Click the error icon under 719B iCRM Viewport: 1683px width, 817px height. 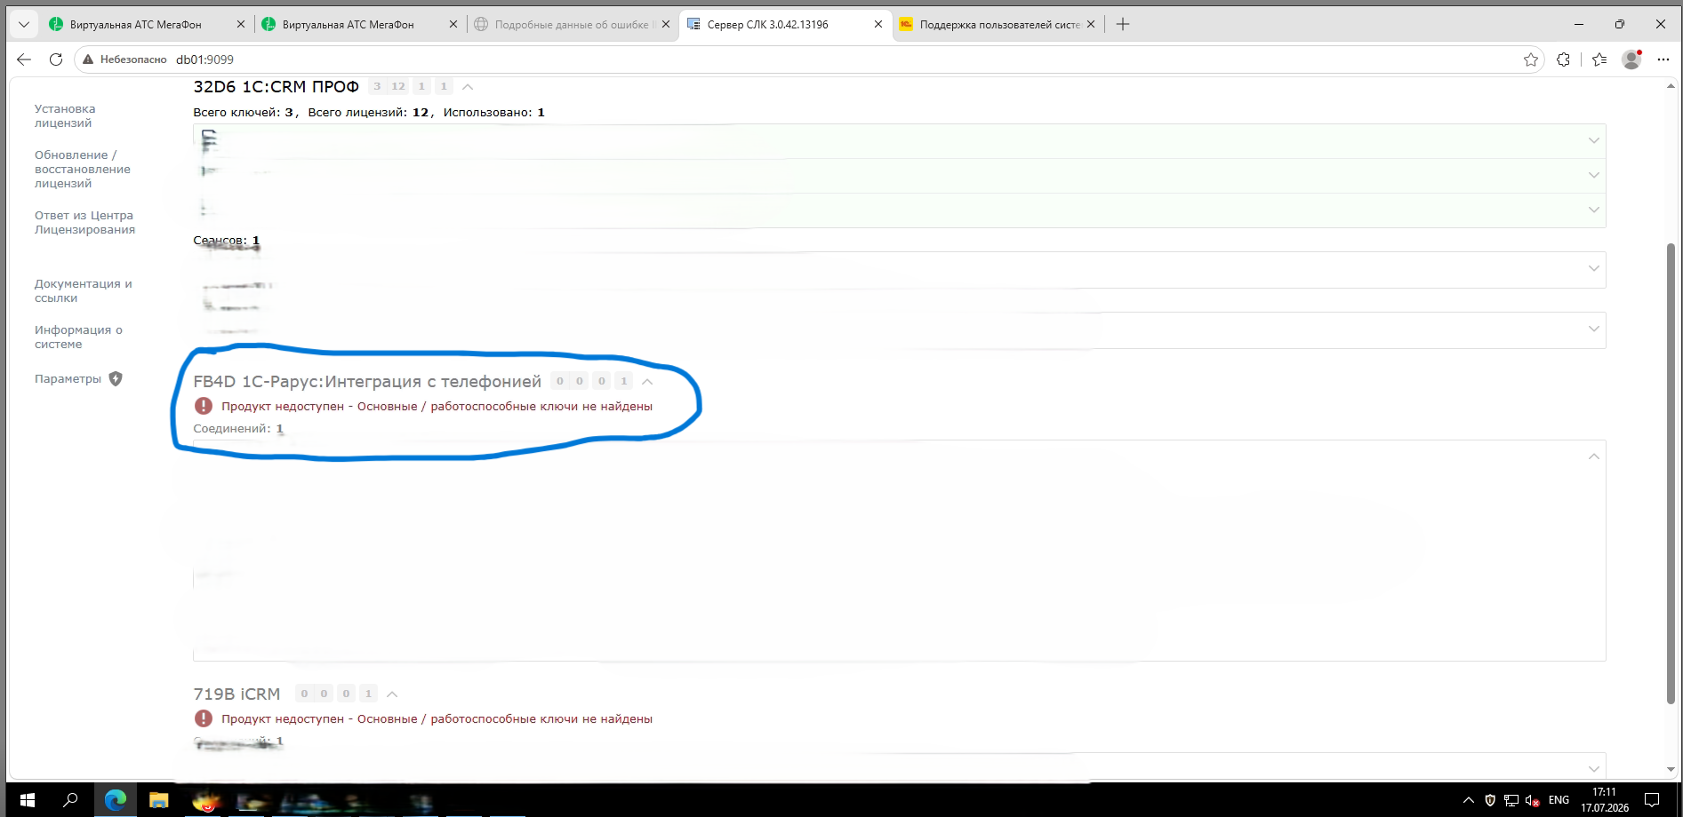coord(204,718)
